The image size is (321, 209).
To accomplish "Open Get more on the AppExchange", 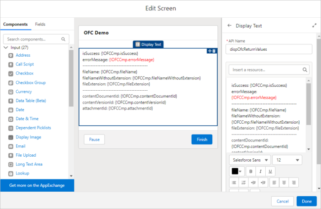I will 37,185.
